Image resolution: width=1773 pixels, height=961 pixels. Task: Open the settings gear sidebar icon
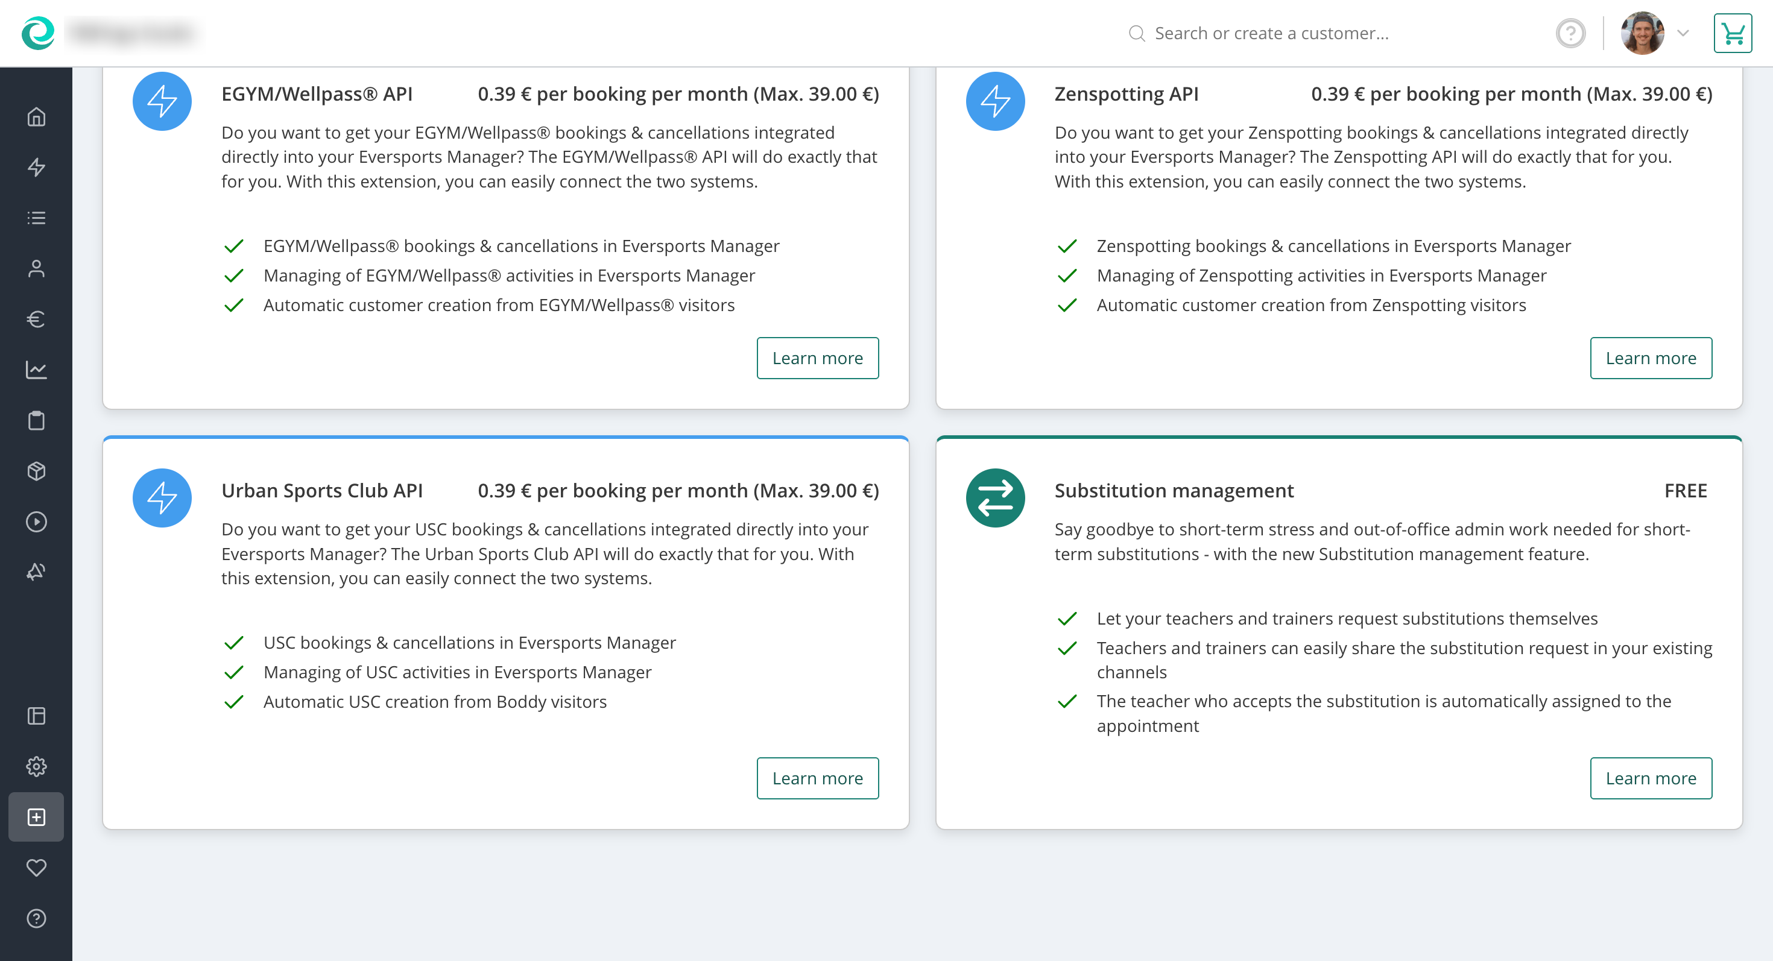tap(36, 766)
